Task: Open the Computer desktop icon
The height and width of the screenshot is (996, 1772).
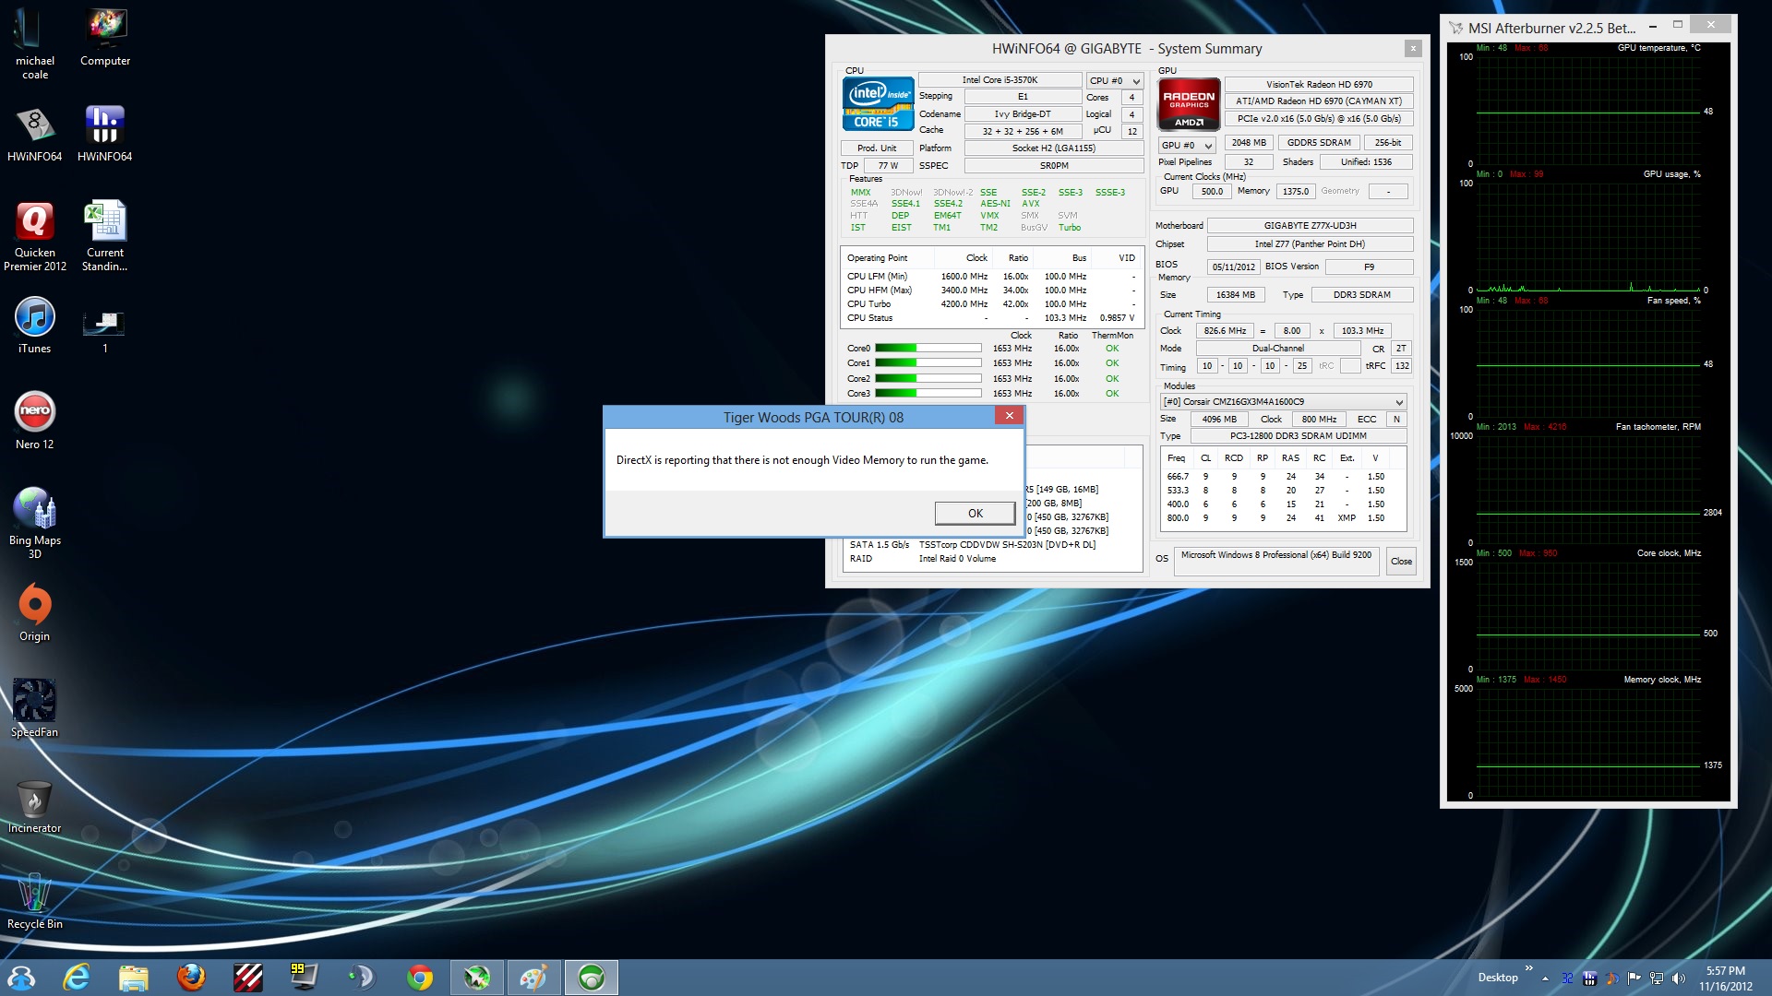Action: (x=105, y=37)
